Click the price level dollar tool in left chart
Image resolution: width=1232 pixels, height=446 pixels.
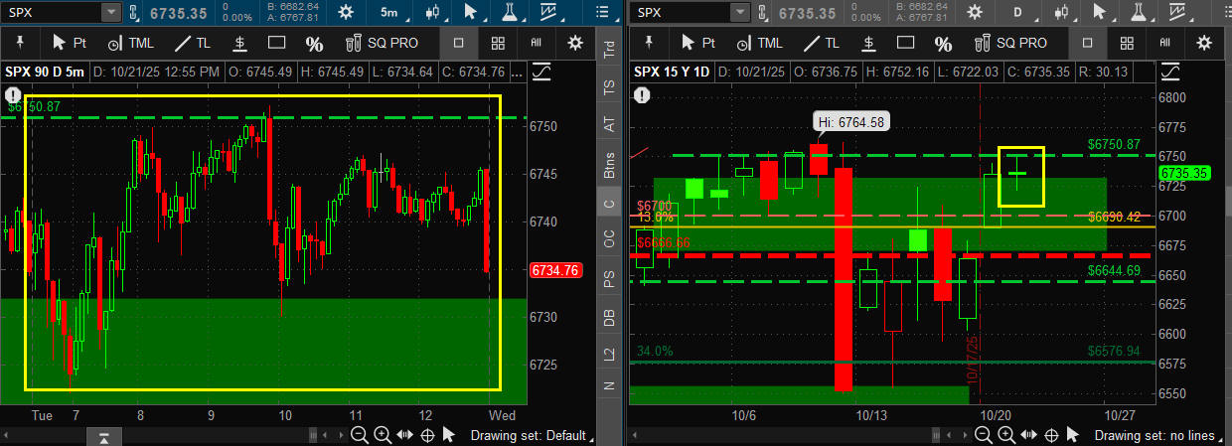pyautogui.click(x=239, y=44)
